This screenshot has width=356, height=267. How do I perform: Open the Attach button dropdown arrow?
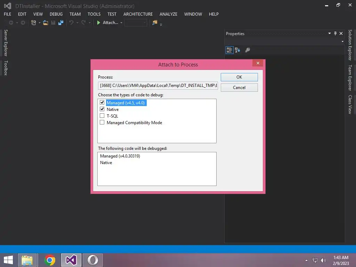pyautogui.click(x=121, y=23)
